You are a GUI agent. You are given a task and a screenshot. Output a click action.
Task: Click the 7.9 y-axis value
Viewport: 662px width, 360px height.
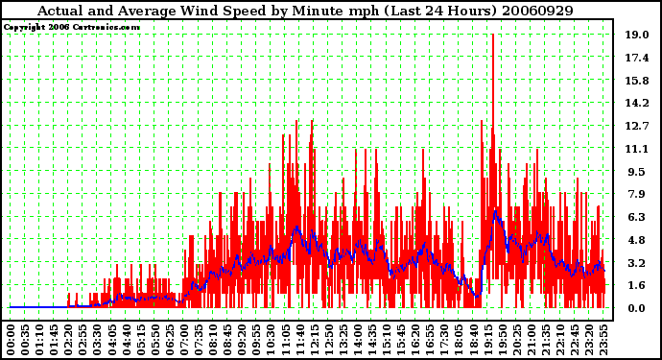coord(637,194)
